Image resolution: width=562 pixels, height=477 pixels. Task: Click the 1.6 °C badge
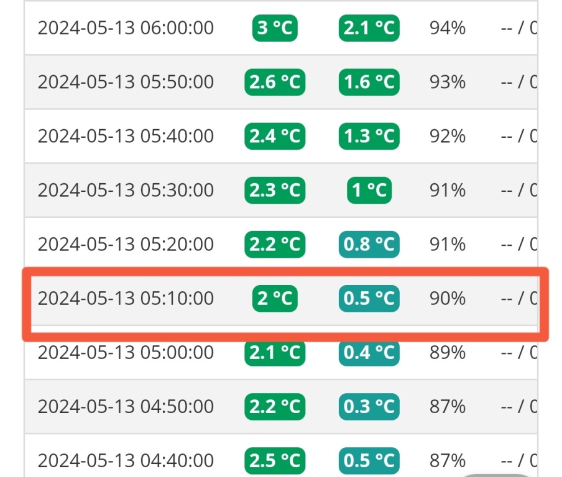point(369,82)
